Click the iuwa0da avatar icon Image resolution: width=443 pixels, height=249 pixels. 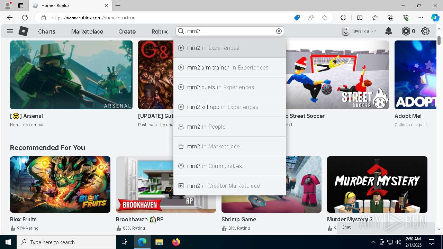pos(345,31)
